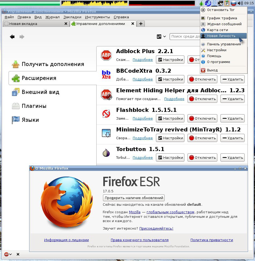Screen dimensions: 255x261
Task: Open Adblock Plus Настройки button
Action: pyautogui.click(x=170, y=60)
